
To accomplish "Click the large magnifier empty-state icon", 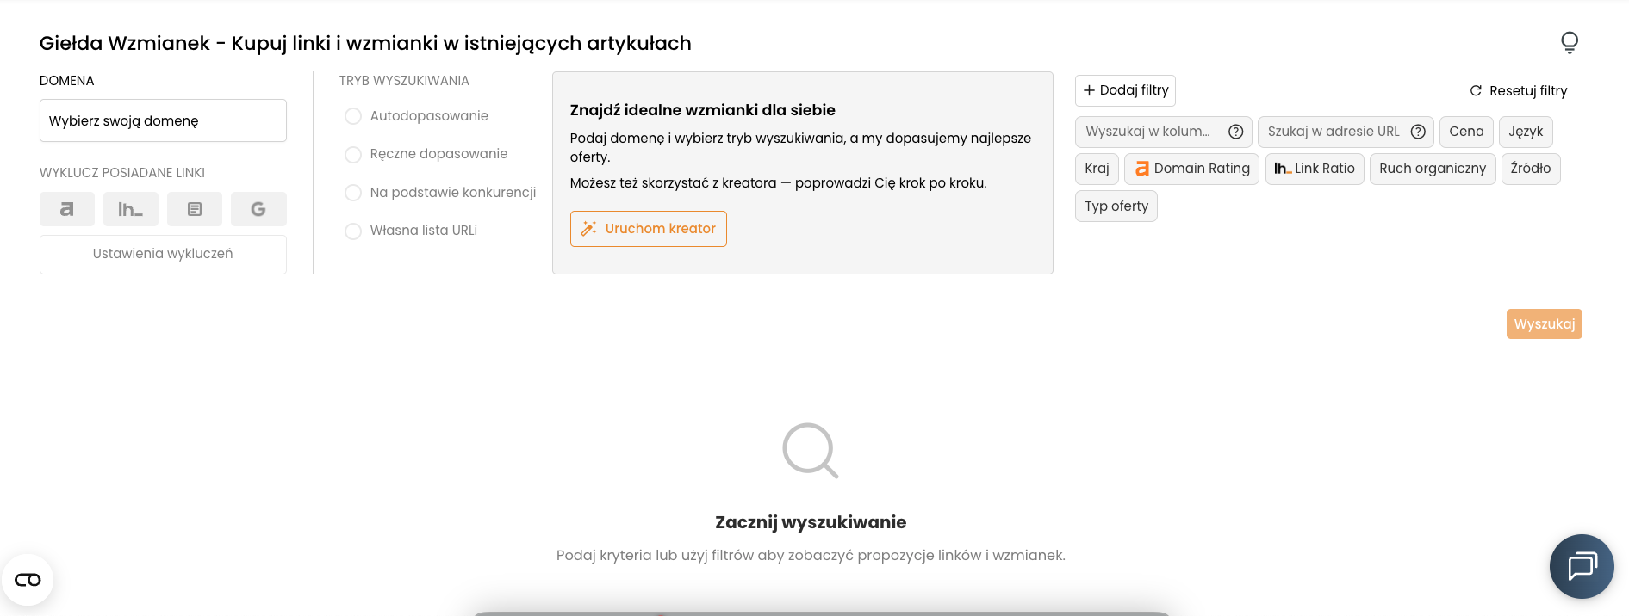I will pos(811,450).
